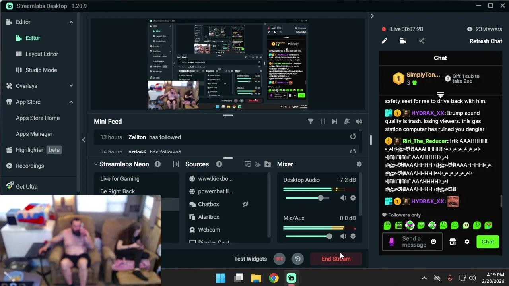Pause the Mini Feed alert queue
Image resolution: width=509 pixels, height=286 pixels.
point(322,122)
